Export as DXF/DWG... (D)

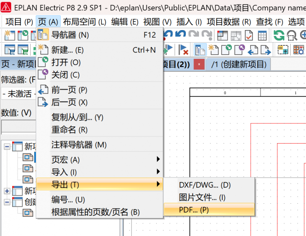(209, 185)
